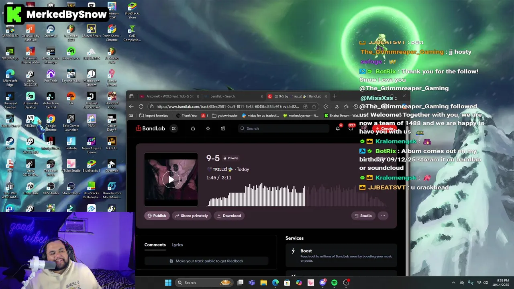This screenshot has height=289, width=514.
Task: Select the Comments tab
Action: click(155, 245)
